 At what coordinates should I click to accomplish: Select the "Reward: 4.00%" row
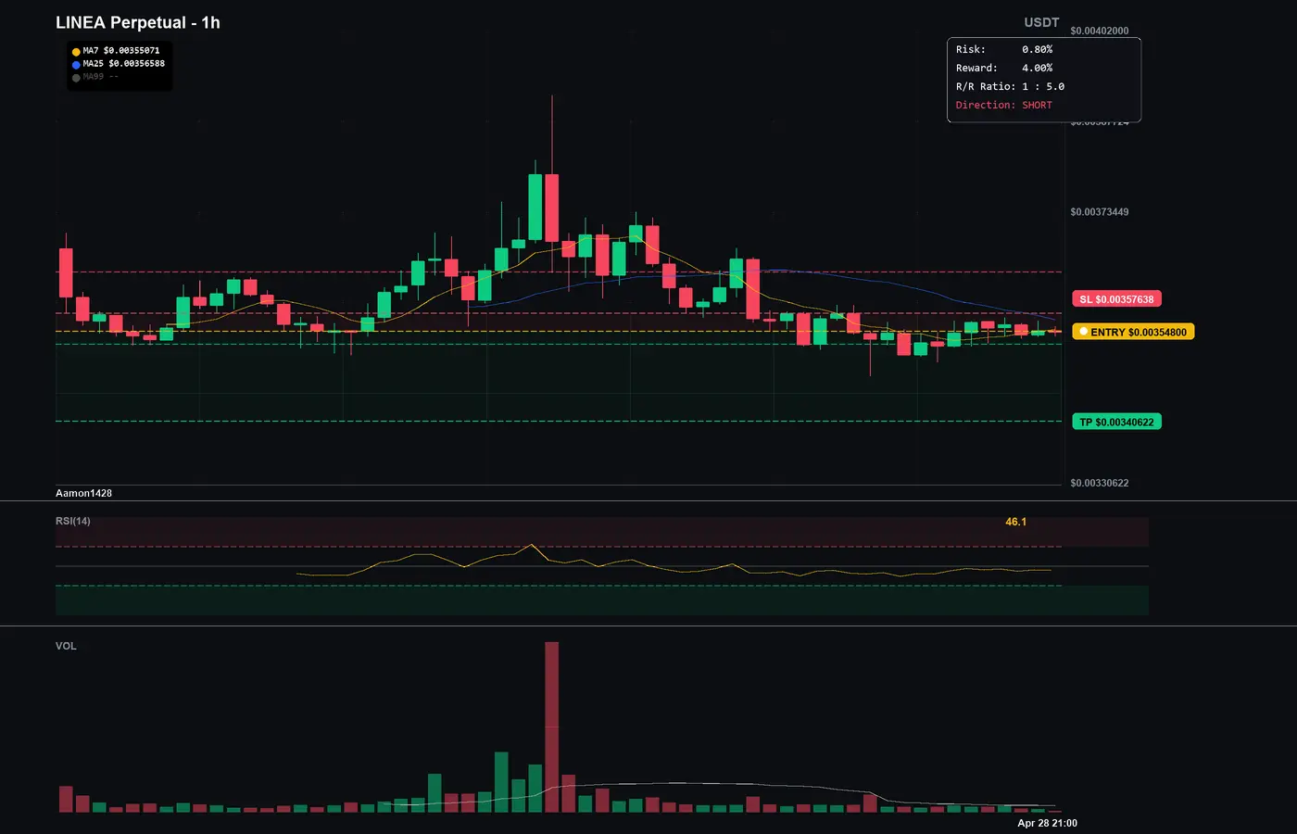tap(1004, 68)
